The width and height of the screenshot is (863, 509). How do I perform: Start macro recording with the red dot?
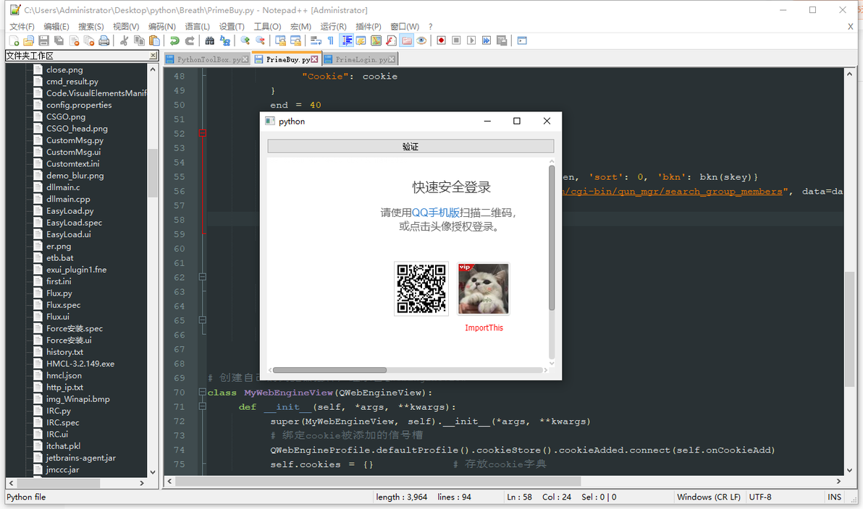tap(442, 40)
